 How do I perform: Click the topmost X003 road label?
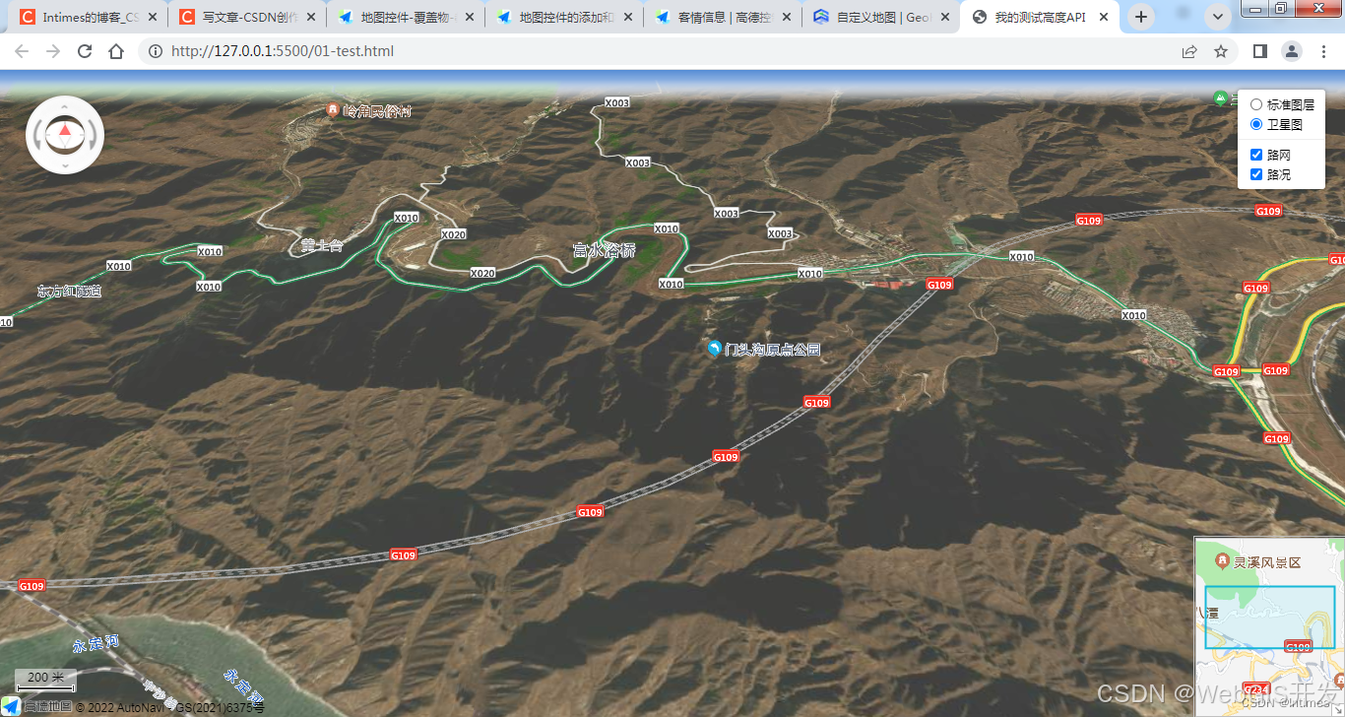pos(616,102)
